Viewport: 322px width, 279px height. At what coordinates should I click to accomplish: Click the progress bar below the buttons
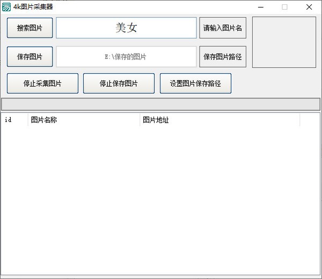[x=161, y=104]
